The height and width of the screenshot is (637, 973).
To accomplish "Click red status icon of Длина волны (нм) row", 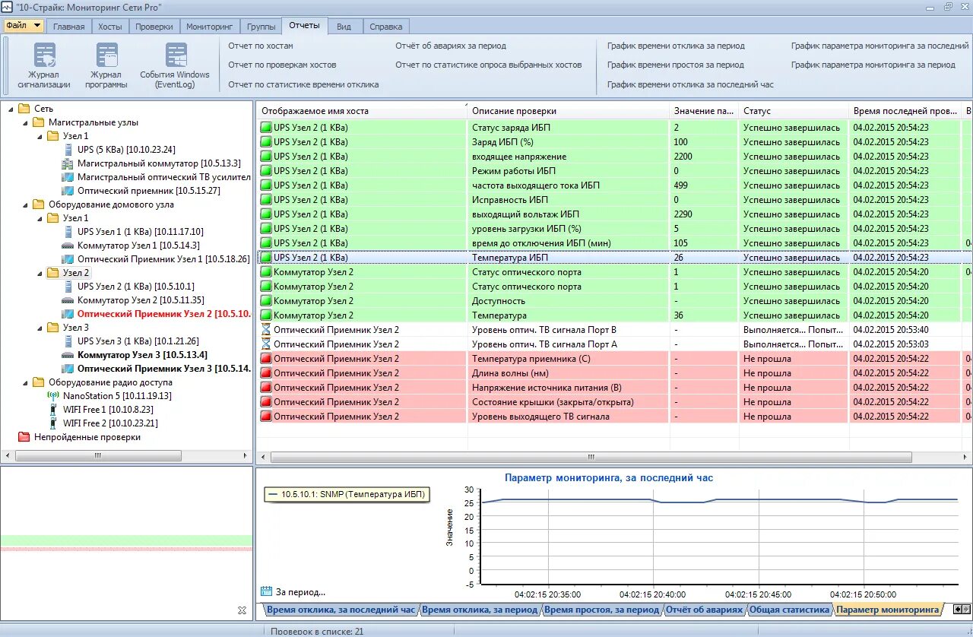I will coord(266,373).
